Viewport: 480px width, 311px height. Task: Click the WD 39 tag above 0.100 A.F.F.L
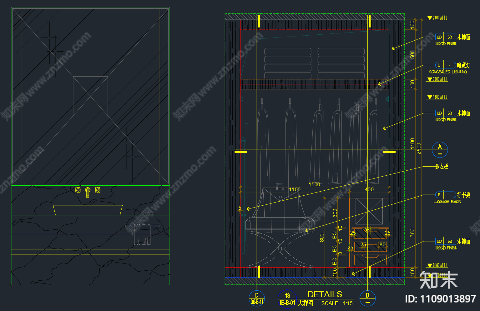pyautogui.click(x=446, y=241)
